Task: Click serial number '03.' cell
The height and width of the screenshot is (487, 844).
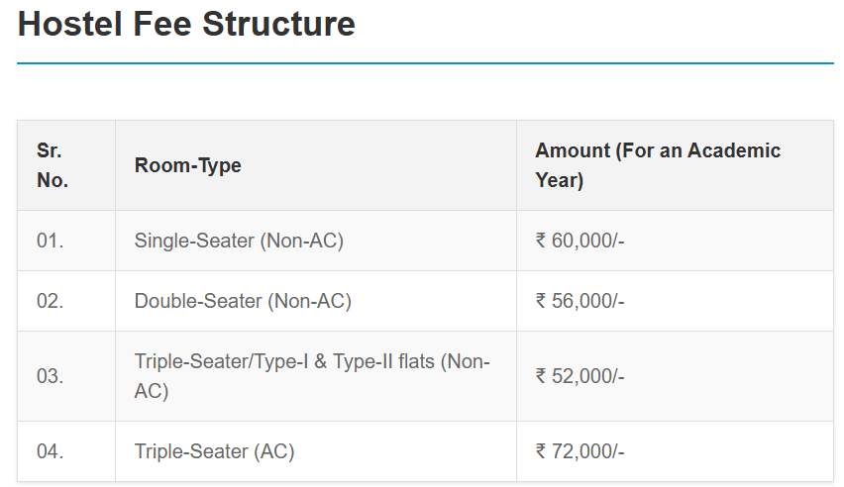Action: (x=51, y=376)
